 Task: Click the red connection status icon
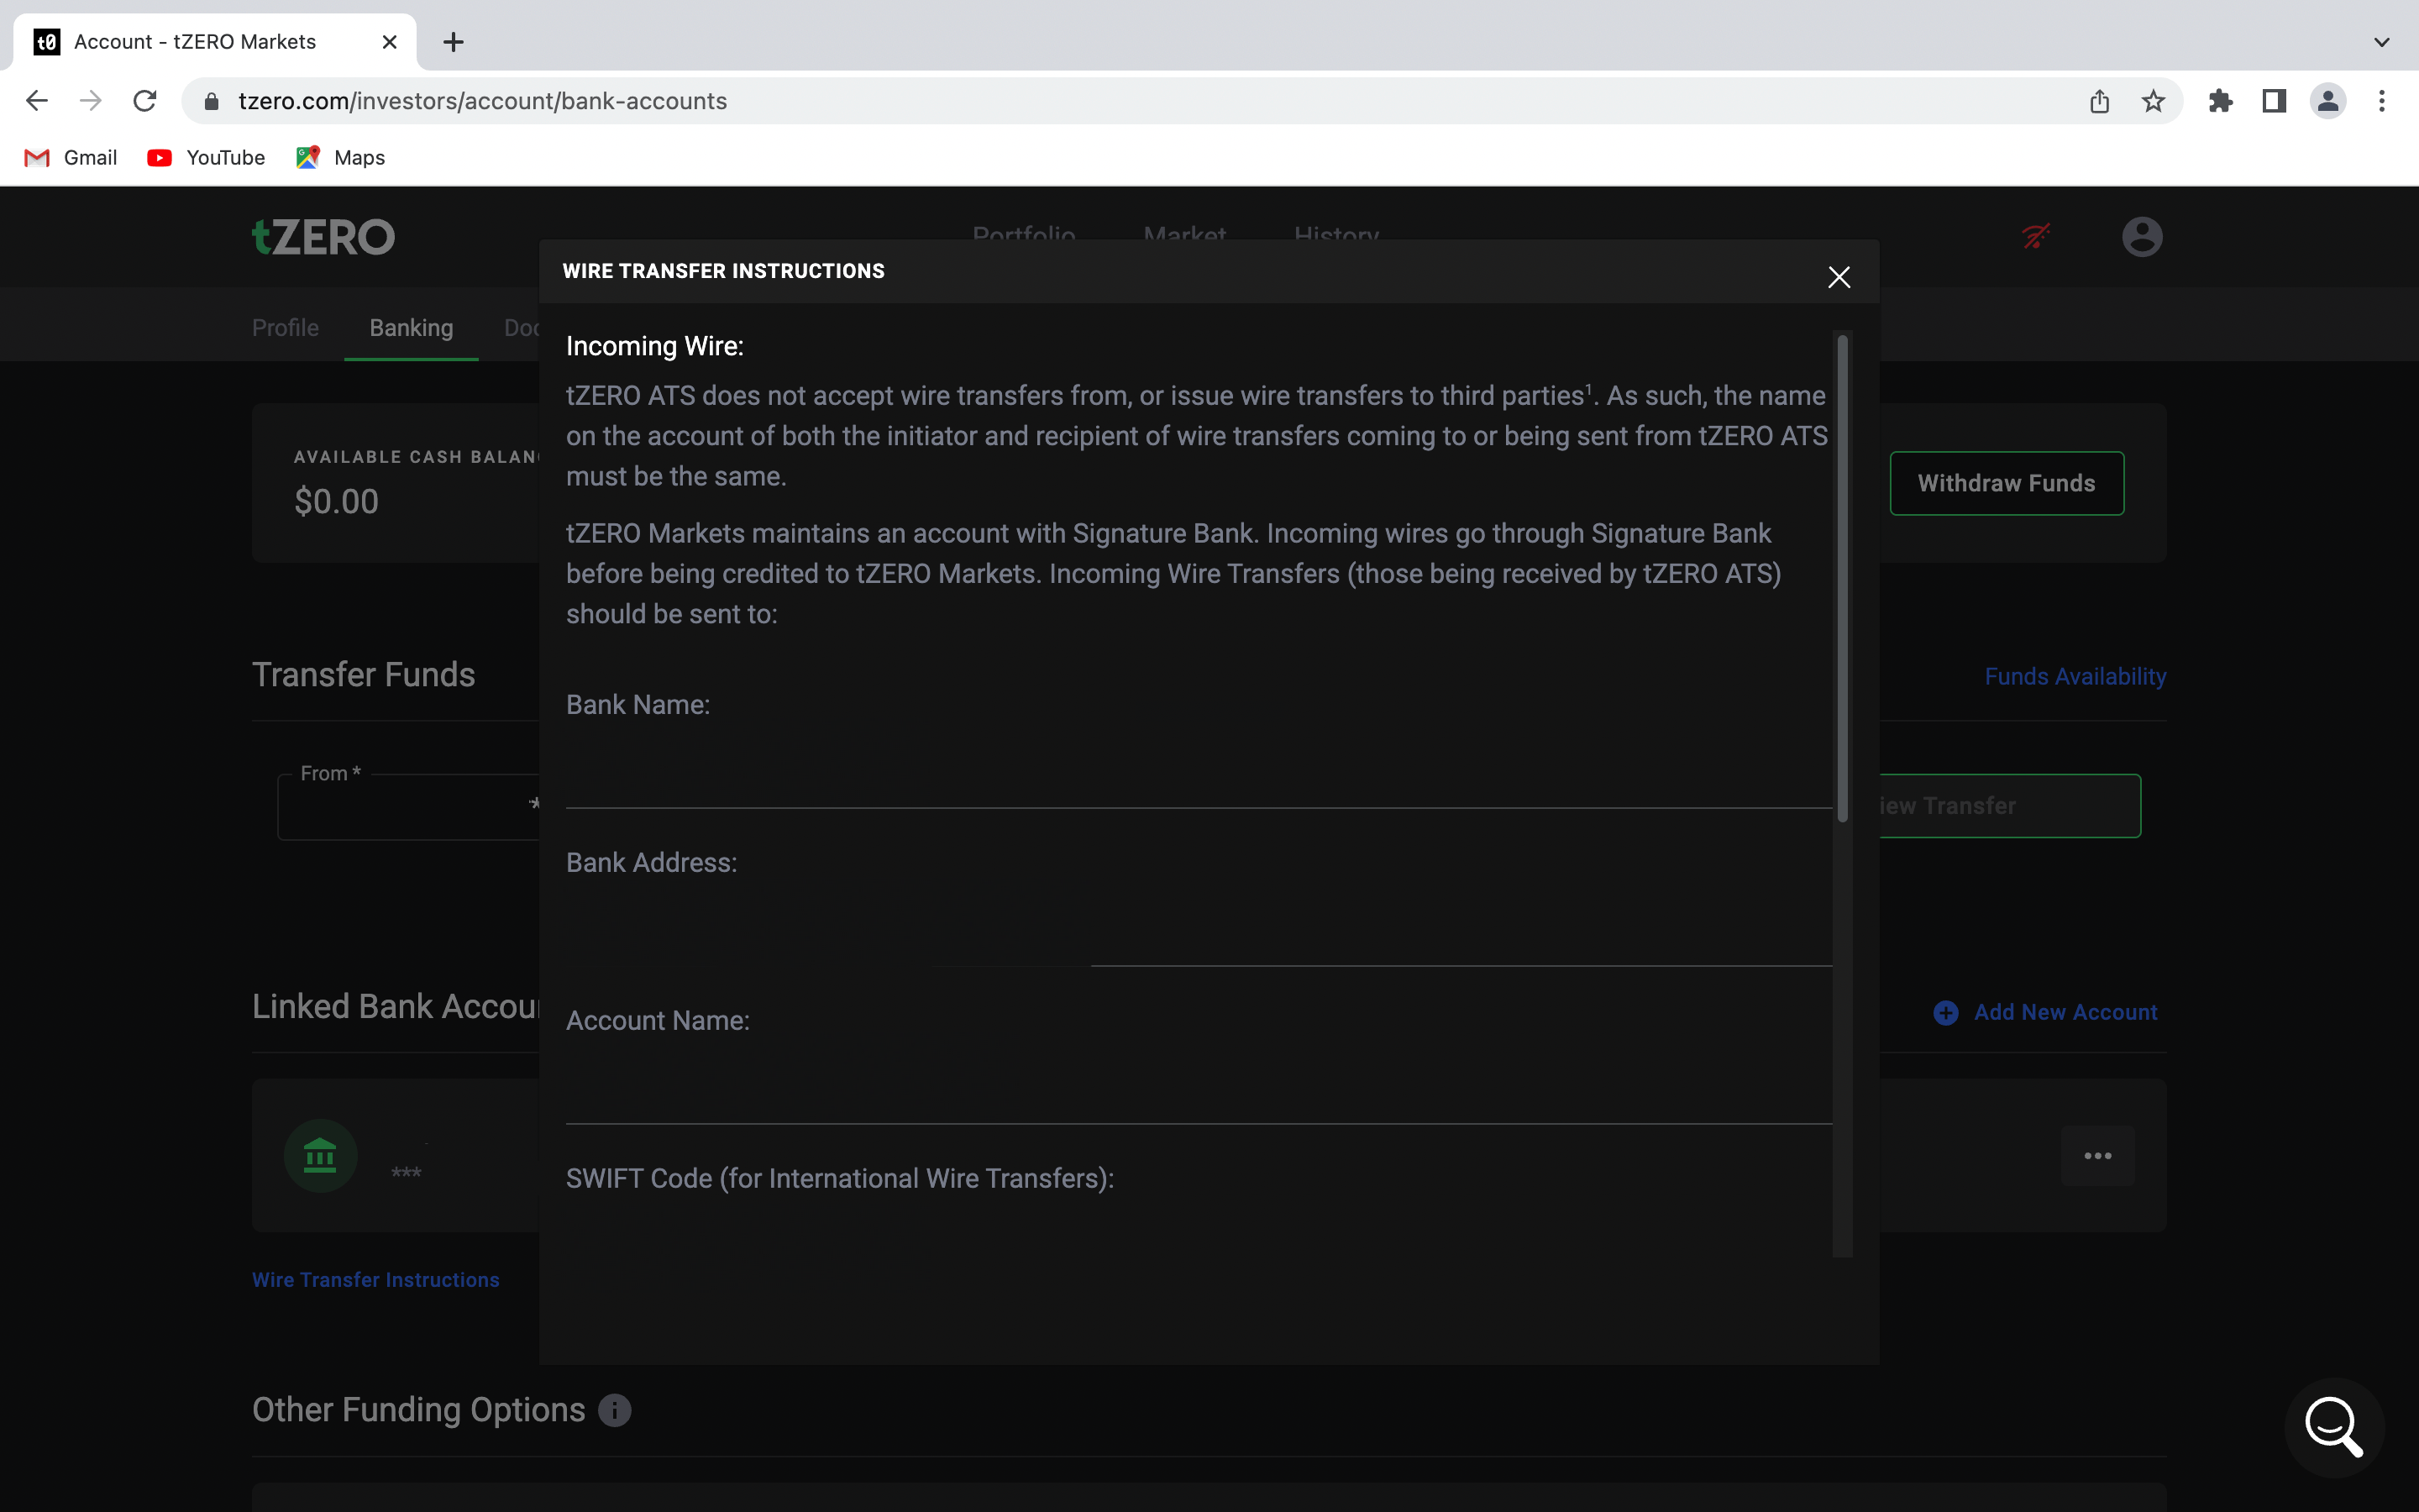2035,237
